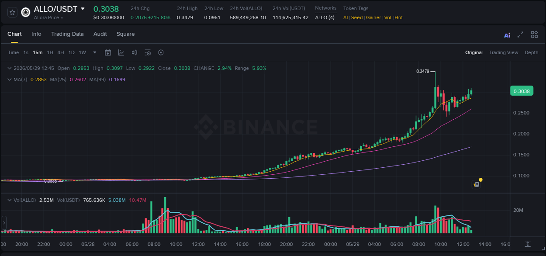Select the 4H interval
This screenshot has width=546, height=256.
tap(61, 52)
